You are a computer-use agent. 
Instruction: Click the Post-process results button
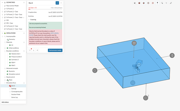click(55, 50)
